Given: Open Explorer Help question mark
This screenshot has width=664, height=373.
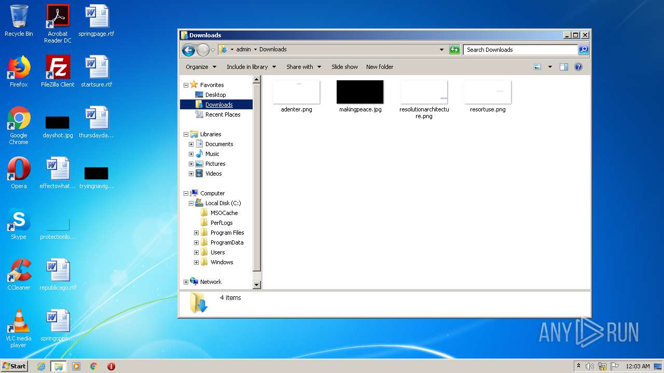Looking at the screenshot, I should pyautogui.click(x=578, y=67).
